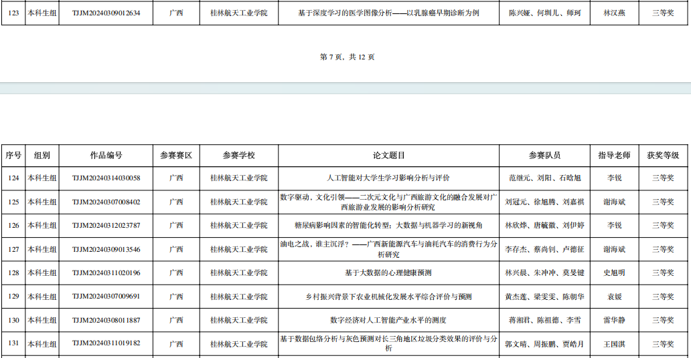Click the '作品编号' column header
The width and height of the screenshot is (691, 358).
(x=106, y=155)
